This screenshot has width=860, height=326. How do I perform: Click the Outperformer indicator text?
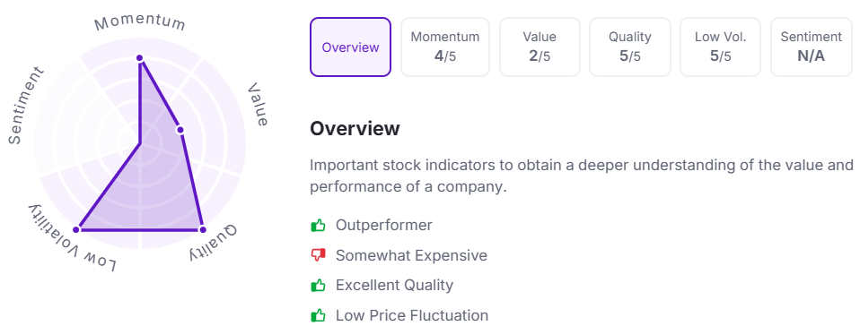(x=384, y=225)
